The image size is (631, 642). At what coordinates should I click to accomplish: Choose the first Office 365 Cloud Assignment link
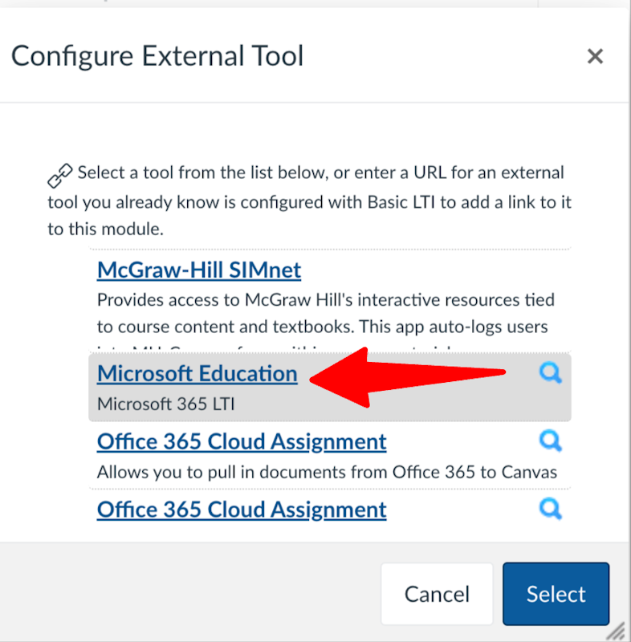click(x=242, y=442)
